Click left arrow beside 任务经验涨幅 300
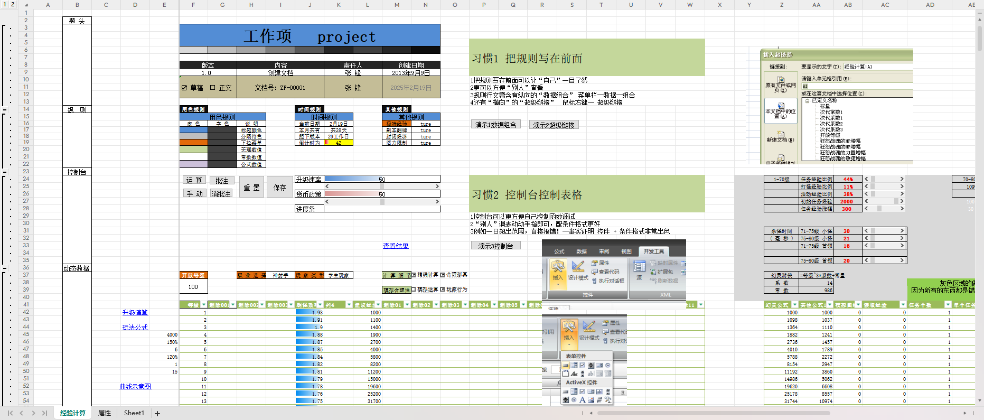 coord(866,209)
